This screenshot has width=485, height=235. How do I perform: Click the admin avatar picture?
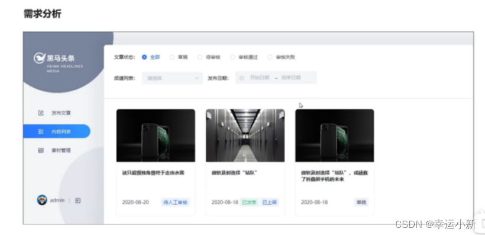42,200
